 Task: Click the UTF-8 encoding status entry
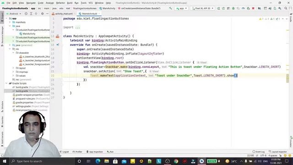tap(263, 155)
